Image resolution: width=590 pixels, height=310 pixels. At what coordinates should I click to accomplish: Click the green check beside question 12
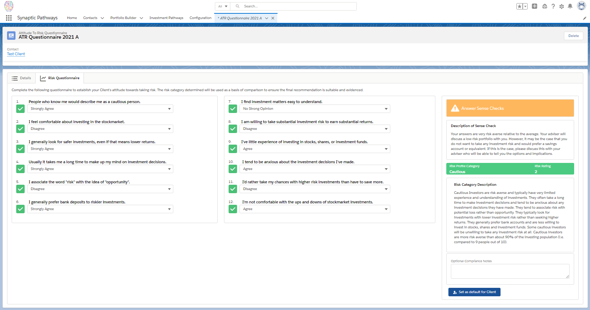click(x=233, y=209)
